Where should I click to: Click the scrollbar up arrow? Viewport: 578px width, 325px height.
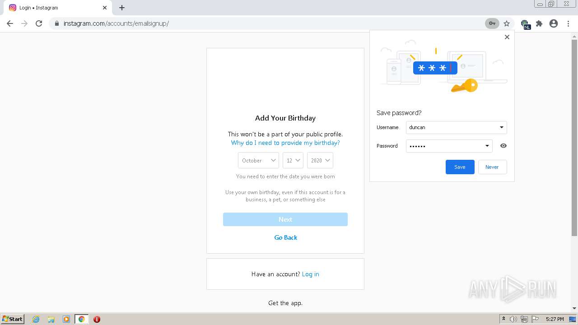(574, 36)
